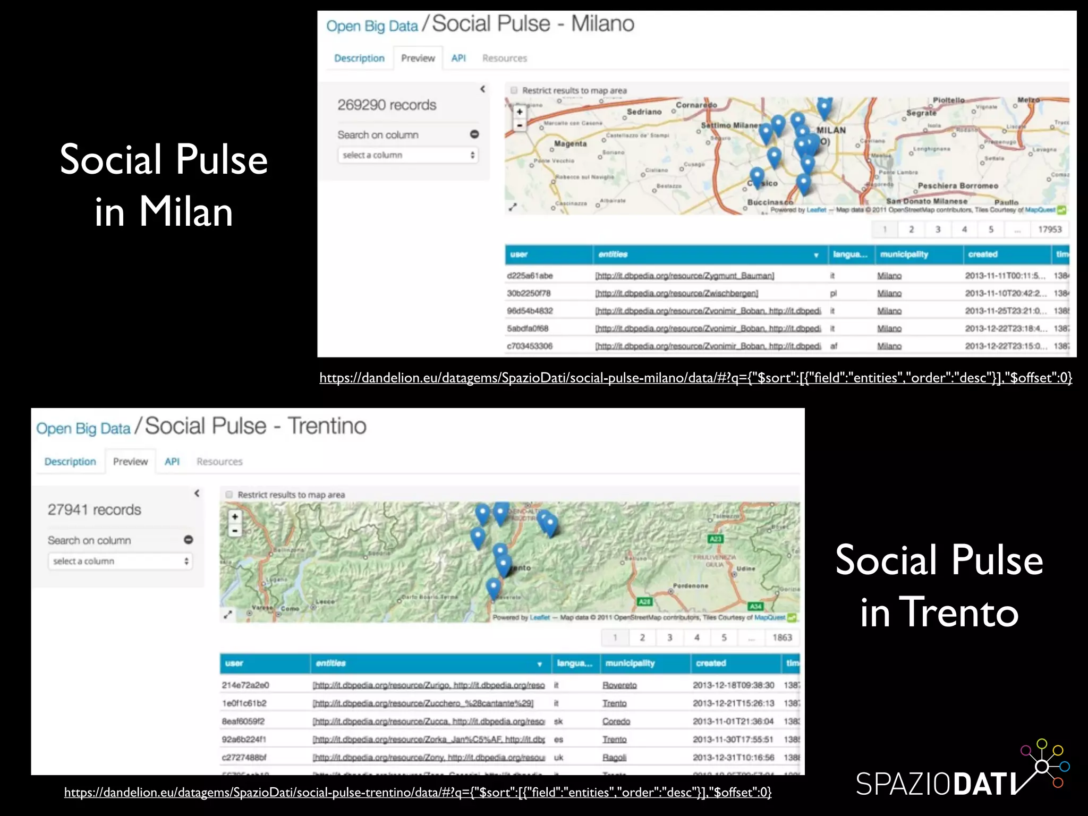Zoom in on the Trentino map
The width and height of the screenshot is (1088, 816).
[x=235, y=517]
